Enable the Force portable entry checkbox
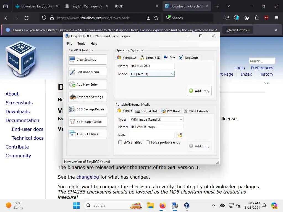The height and width of the screenshot is (212, 283). click(148, 142)
